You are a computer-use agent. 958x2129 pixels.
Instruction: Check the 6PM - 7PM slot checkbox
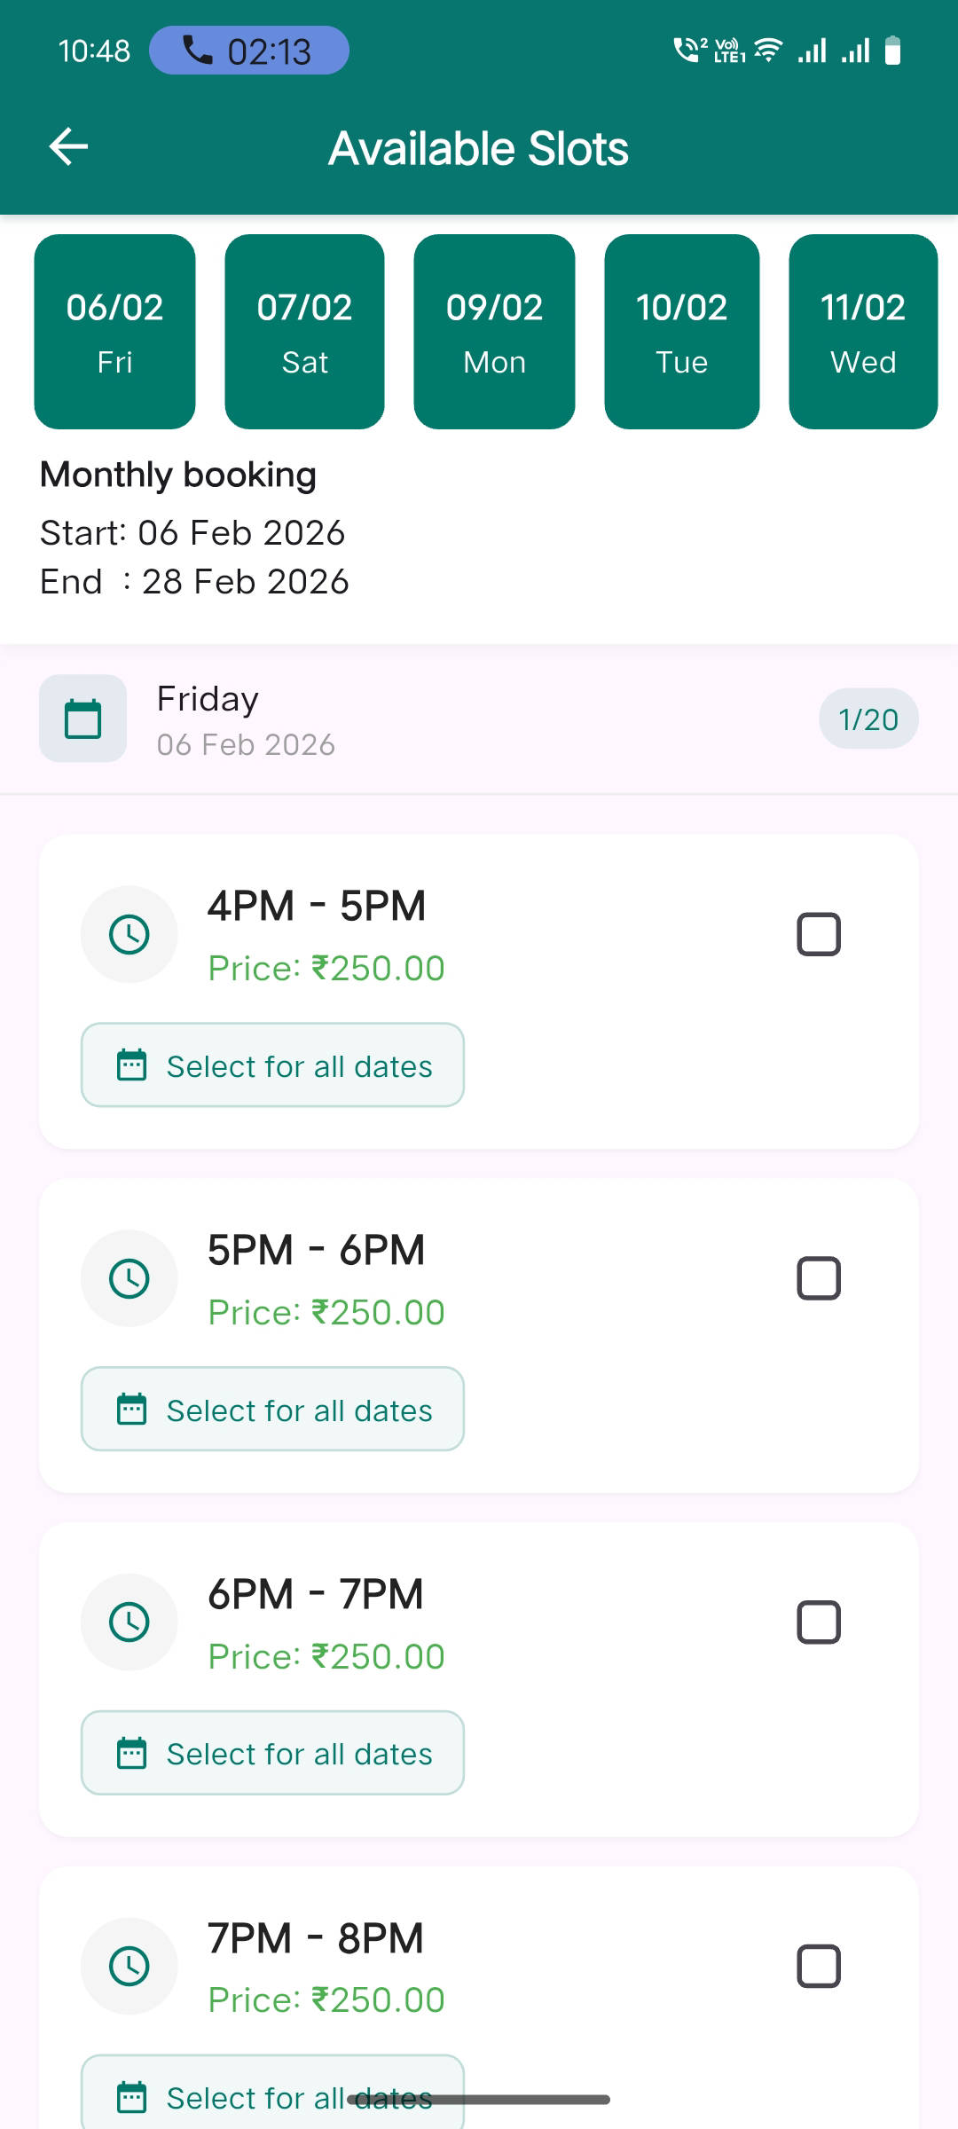point(819,1622)
